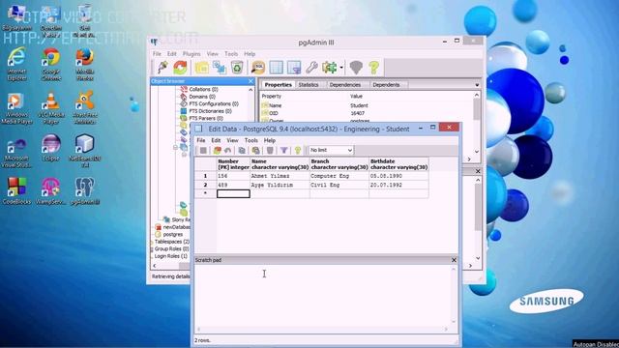
Task: Open File menu in Edit Data window
Action: pos(201,140)
